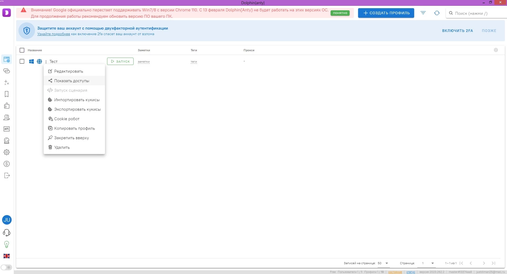Open the profile filter icon

(x=423, y=13)
